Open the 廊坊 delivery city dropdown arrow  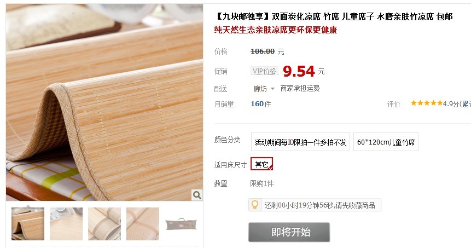pos(272,89)
